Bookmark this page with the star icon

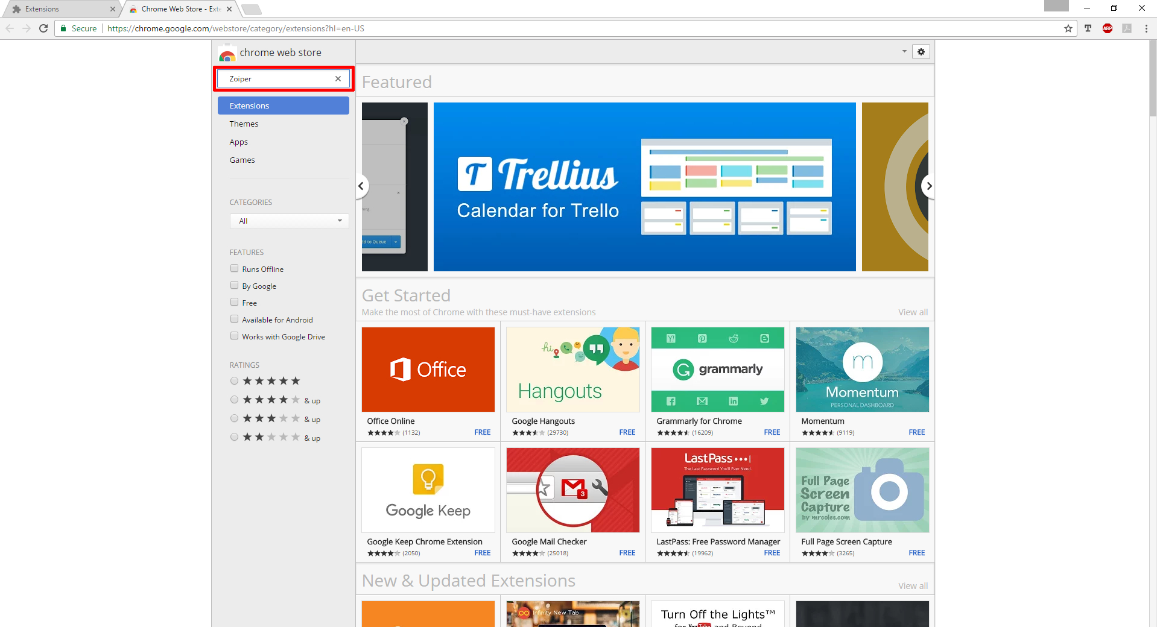[1068, 28]
